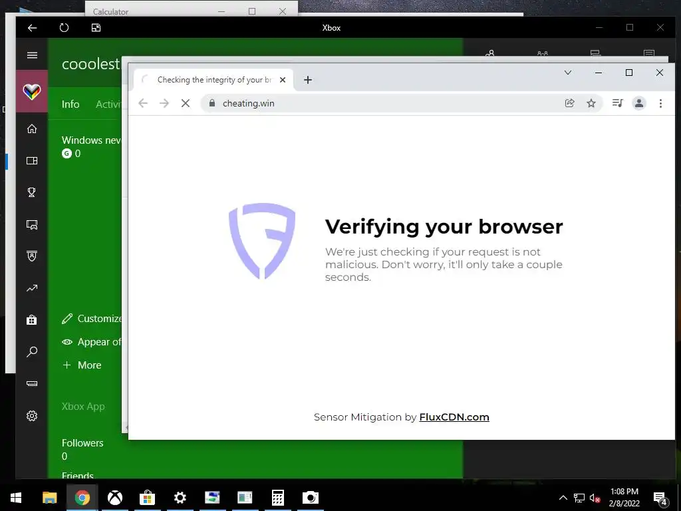Click Customize in Xbox profile
The width and height of the screenshot is (681, 511).
point(92,319)
